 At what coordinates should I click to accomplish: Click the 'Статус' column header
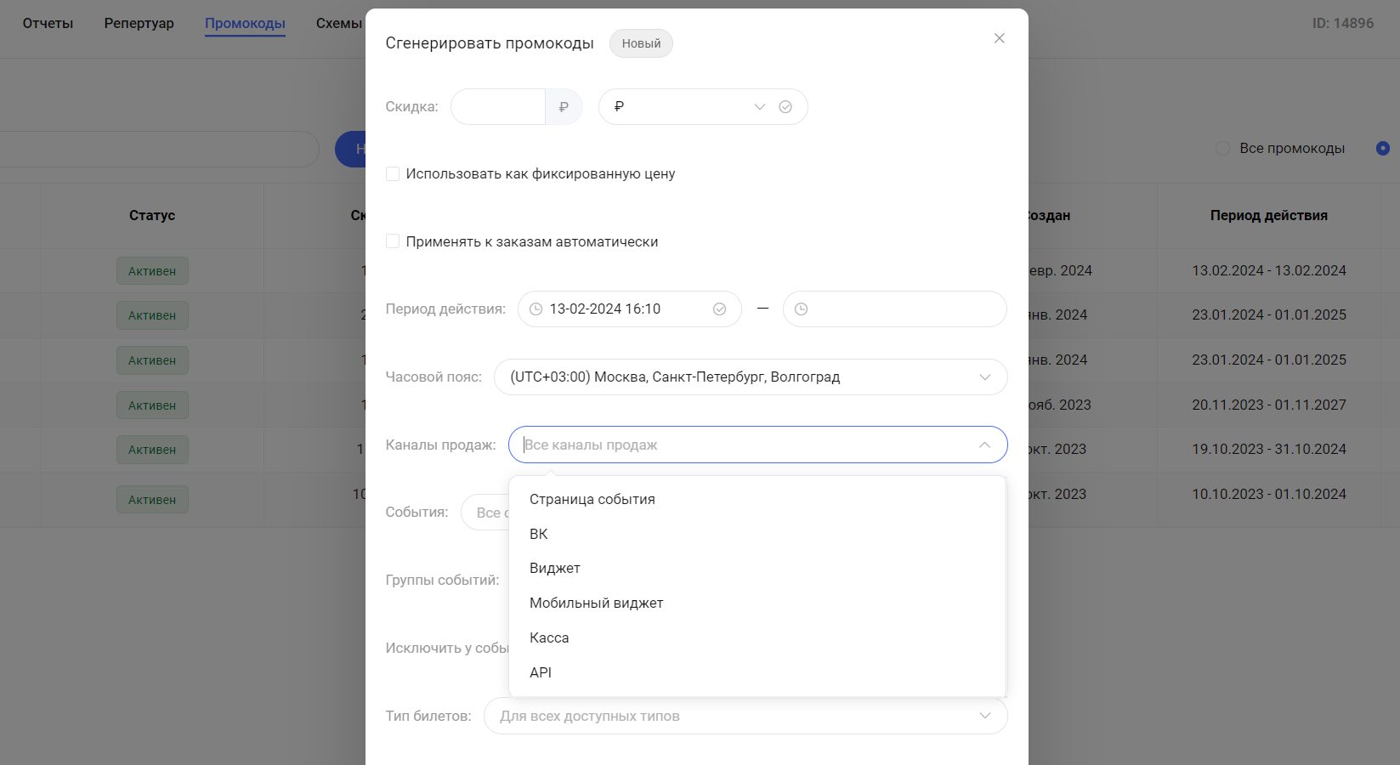(152, 216)
